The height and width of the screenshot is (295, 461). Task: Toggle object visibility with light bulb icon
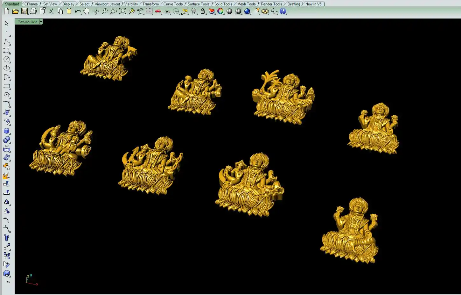194,11
